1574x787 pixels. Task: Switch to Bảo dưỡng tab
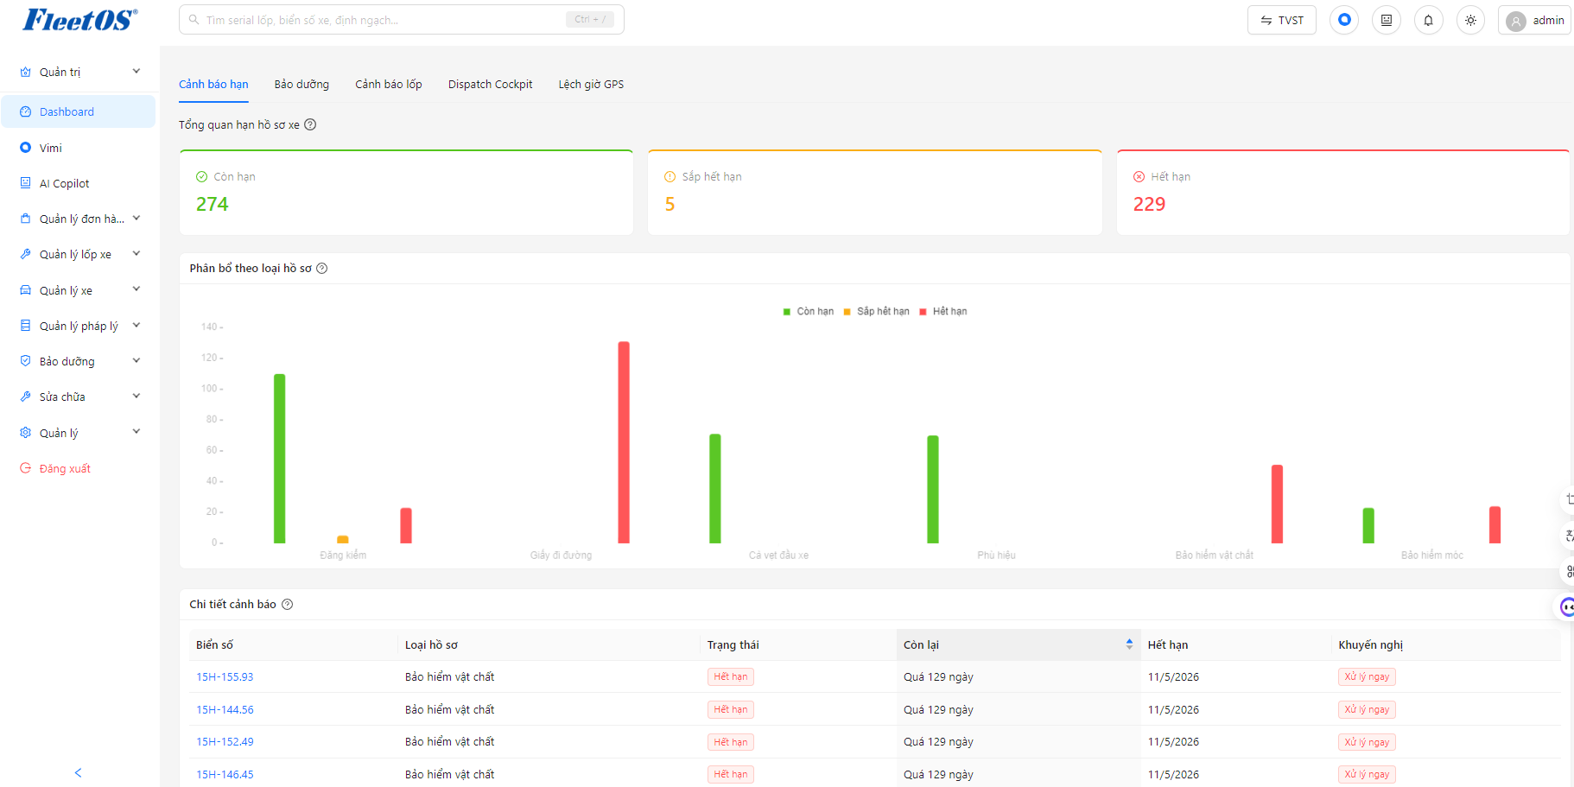pos(301,85)
